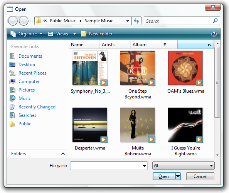This screenshot has width=229, height=193.
Task: Open Computer in Favorite Links
Action: click(29, 82)
